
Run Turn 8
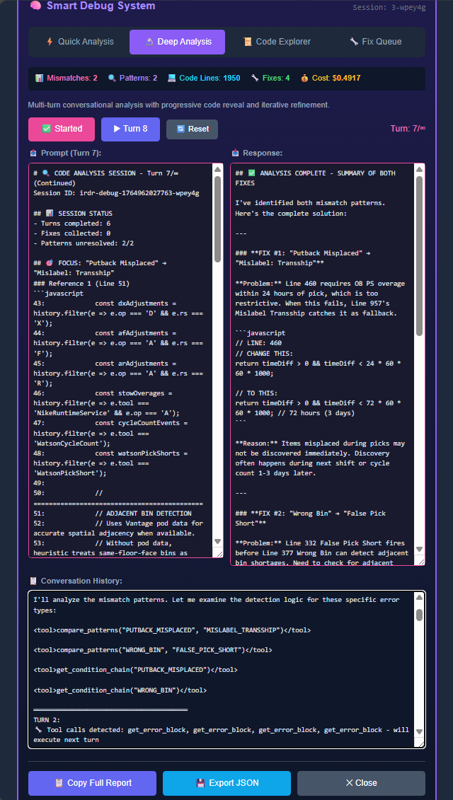coord(130,129)
